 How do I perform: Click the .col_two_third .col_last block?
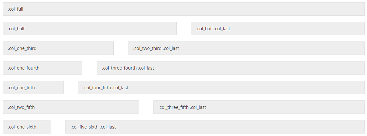(x=246, y=48)
